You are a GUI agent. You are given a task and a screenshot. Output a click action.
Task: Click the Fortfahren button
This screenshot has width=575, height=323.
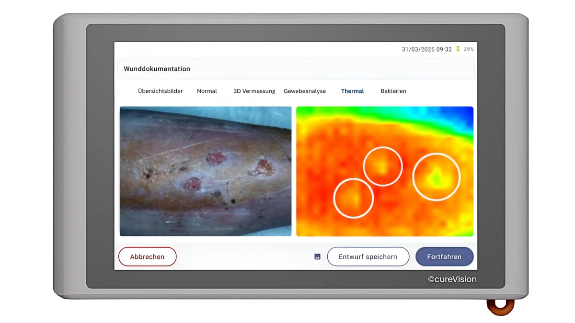444,256
